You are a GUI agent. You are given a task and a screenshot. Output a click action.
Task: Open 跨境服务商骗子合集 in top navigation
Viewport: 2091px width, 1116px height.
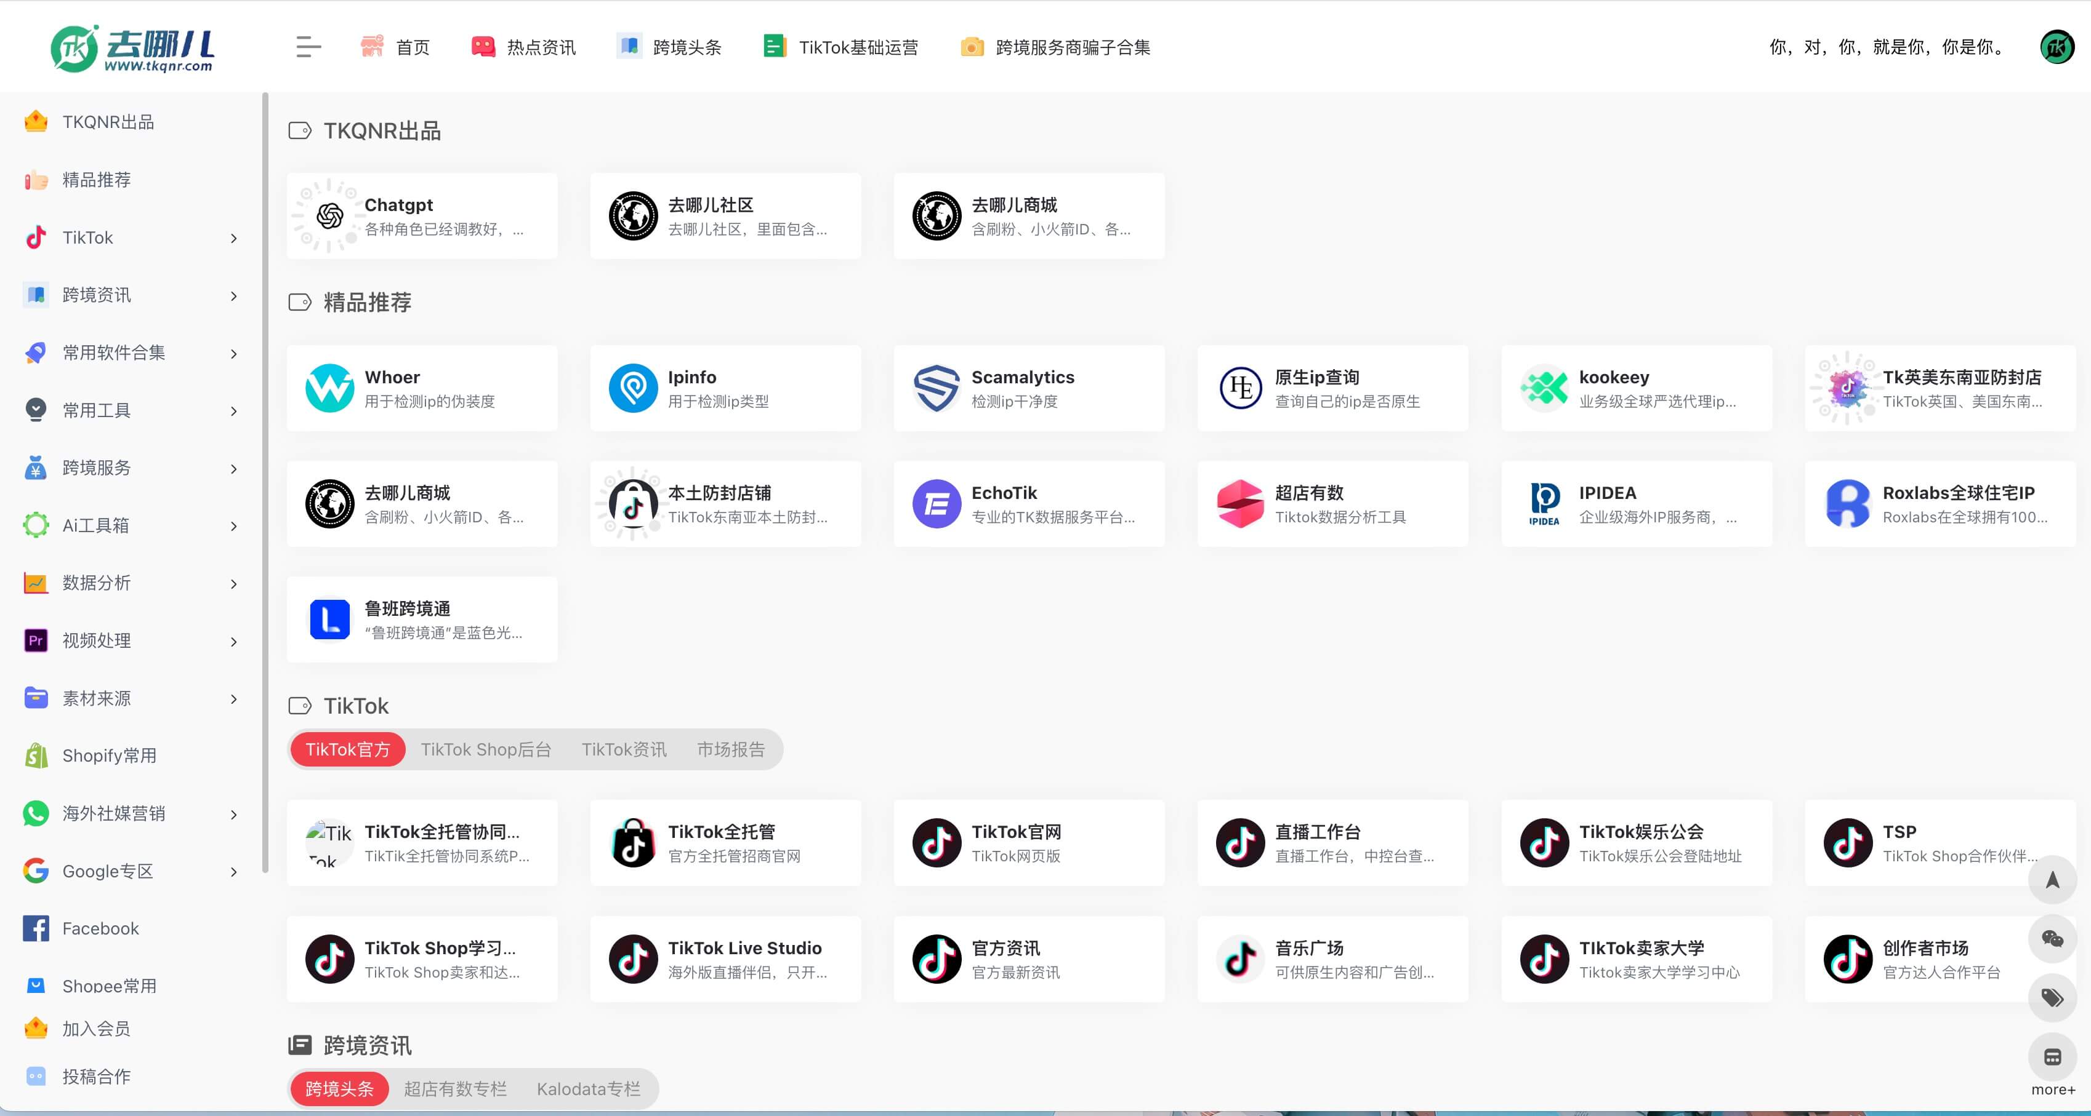(x=1055, y=47)
